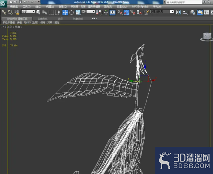Screen dimensions: 213x174
Task: Click the Save File floppy icon
Action: point(20,2)
